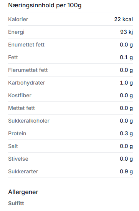Click the 0.9 g Sukkerarter value
The height and width of the screenshot is (211, 139).
tap(126, 171)
